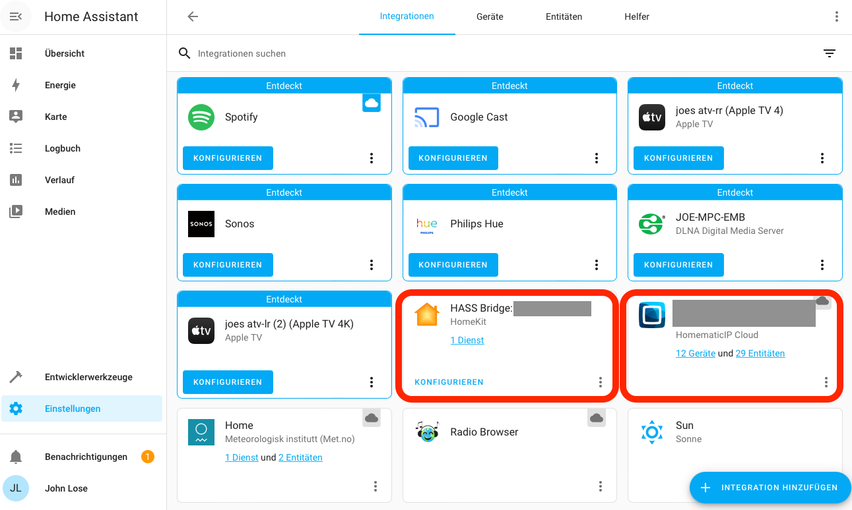This screenshot has height=510, width=852.
Task: Click the Spotify logo
Action: point(201,117)
